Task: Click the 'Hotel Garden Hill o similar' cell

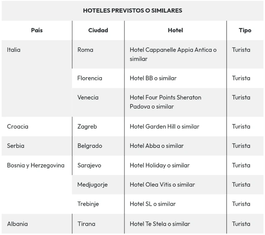Action: coord(164,126)
